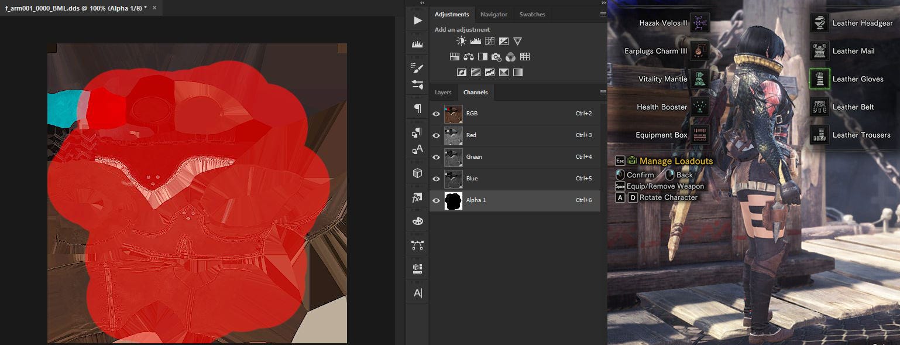This screenshot has height=345, width=900.
Task: Click the Confirm prompt in the game
Action: [x=640, y=175]
